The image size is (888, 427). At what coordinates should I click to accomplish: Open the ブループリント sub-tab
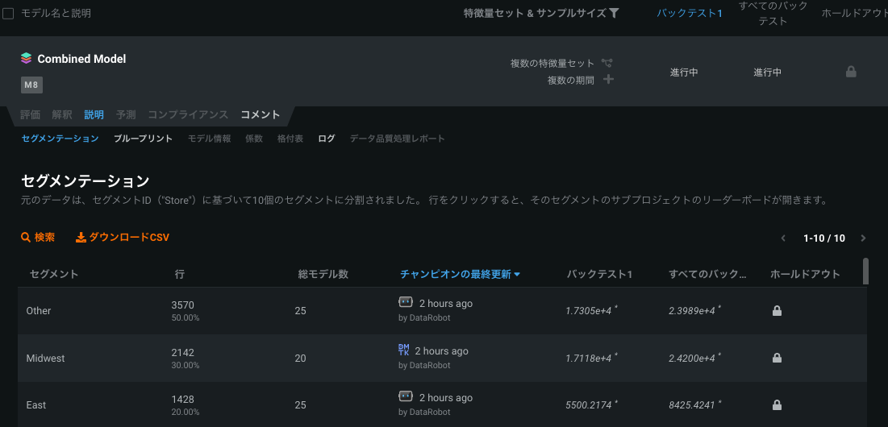[143, 139]
